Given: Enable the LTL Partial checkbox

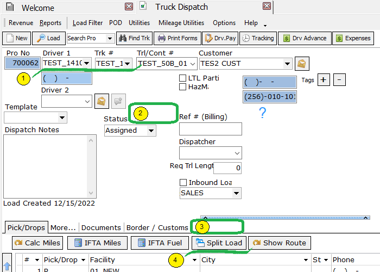Looking at the screenshot, I should point(183,78).
